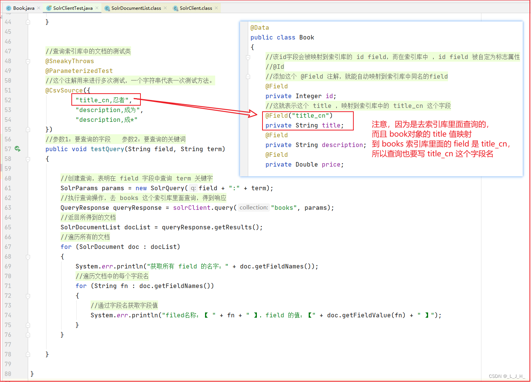Close the SolrClientTest.java tab

click(x=97, y=8)
